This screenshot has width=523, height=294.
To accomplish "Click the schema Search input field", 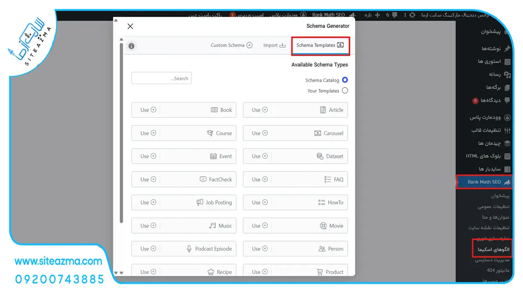I will pyautogui.click(x=161, y=78).
